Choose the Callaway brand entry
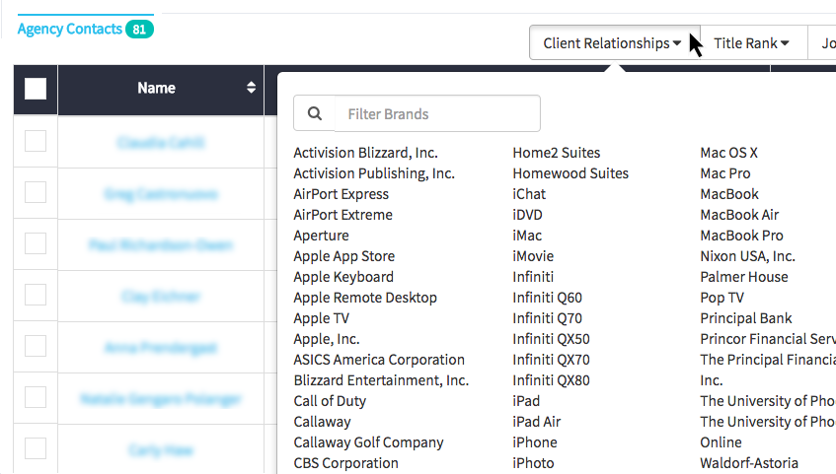Screen dimensions: 836x474 coord(323,423)
